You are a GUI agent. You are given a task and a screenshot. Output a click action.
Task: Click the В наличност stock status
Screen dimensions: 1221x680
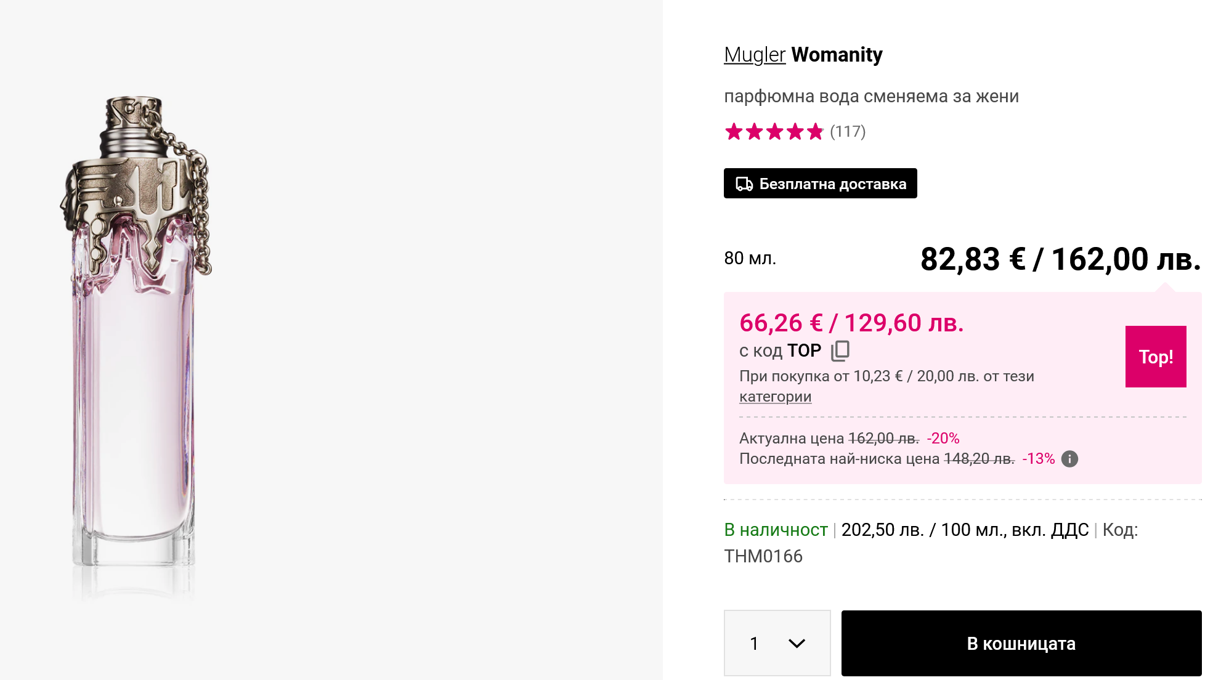tap(776, 530)
